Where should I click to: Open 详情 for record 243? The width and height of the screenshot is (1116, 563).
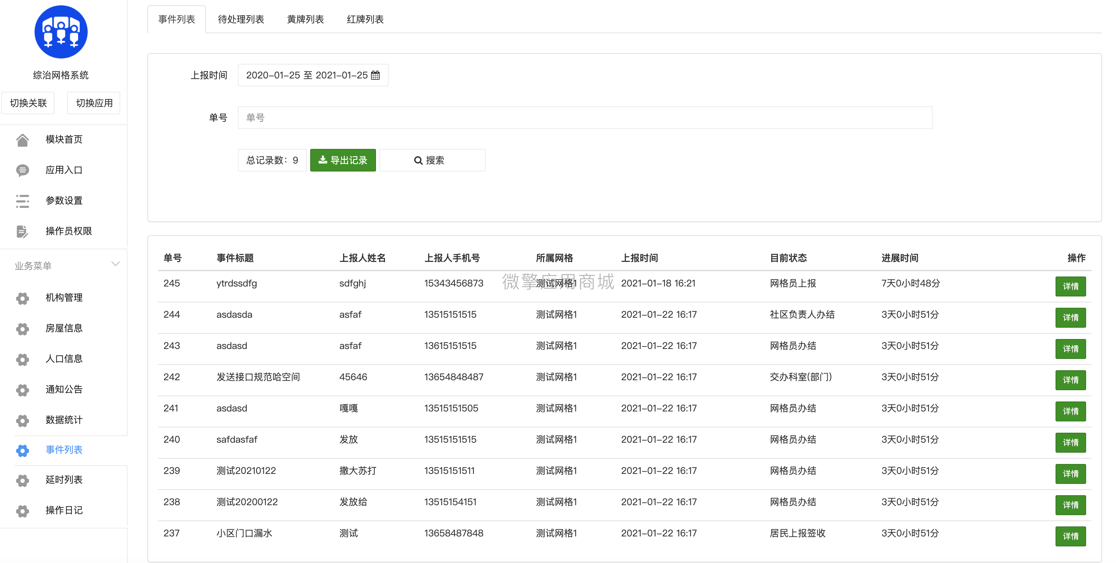pyautogui.click(x=1070, y=348)
